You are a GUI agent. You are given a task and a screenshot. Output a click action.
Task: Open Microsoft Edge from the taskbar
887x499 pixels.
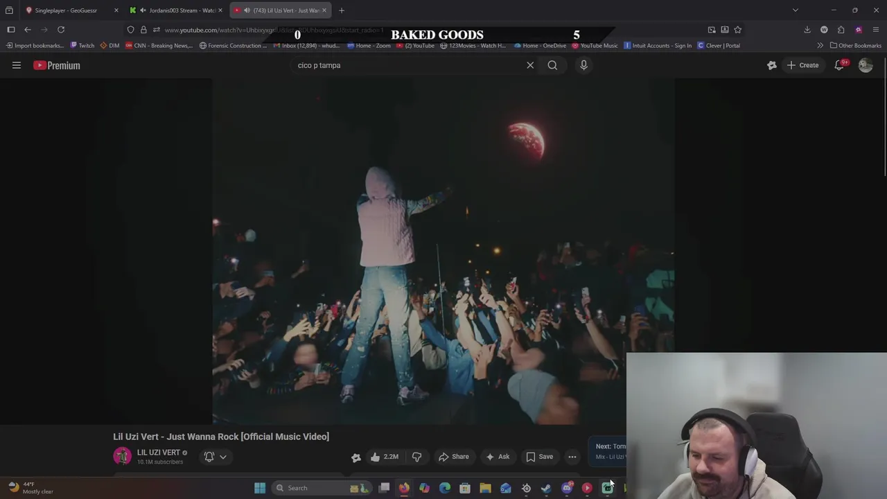pos(445,488)
